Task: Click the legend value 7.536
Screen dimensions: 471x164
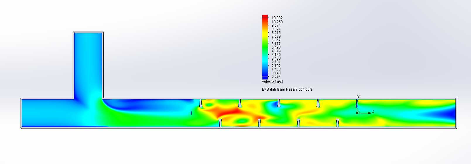Action: coord(276,37)
